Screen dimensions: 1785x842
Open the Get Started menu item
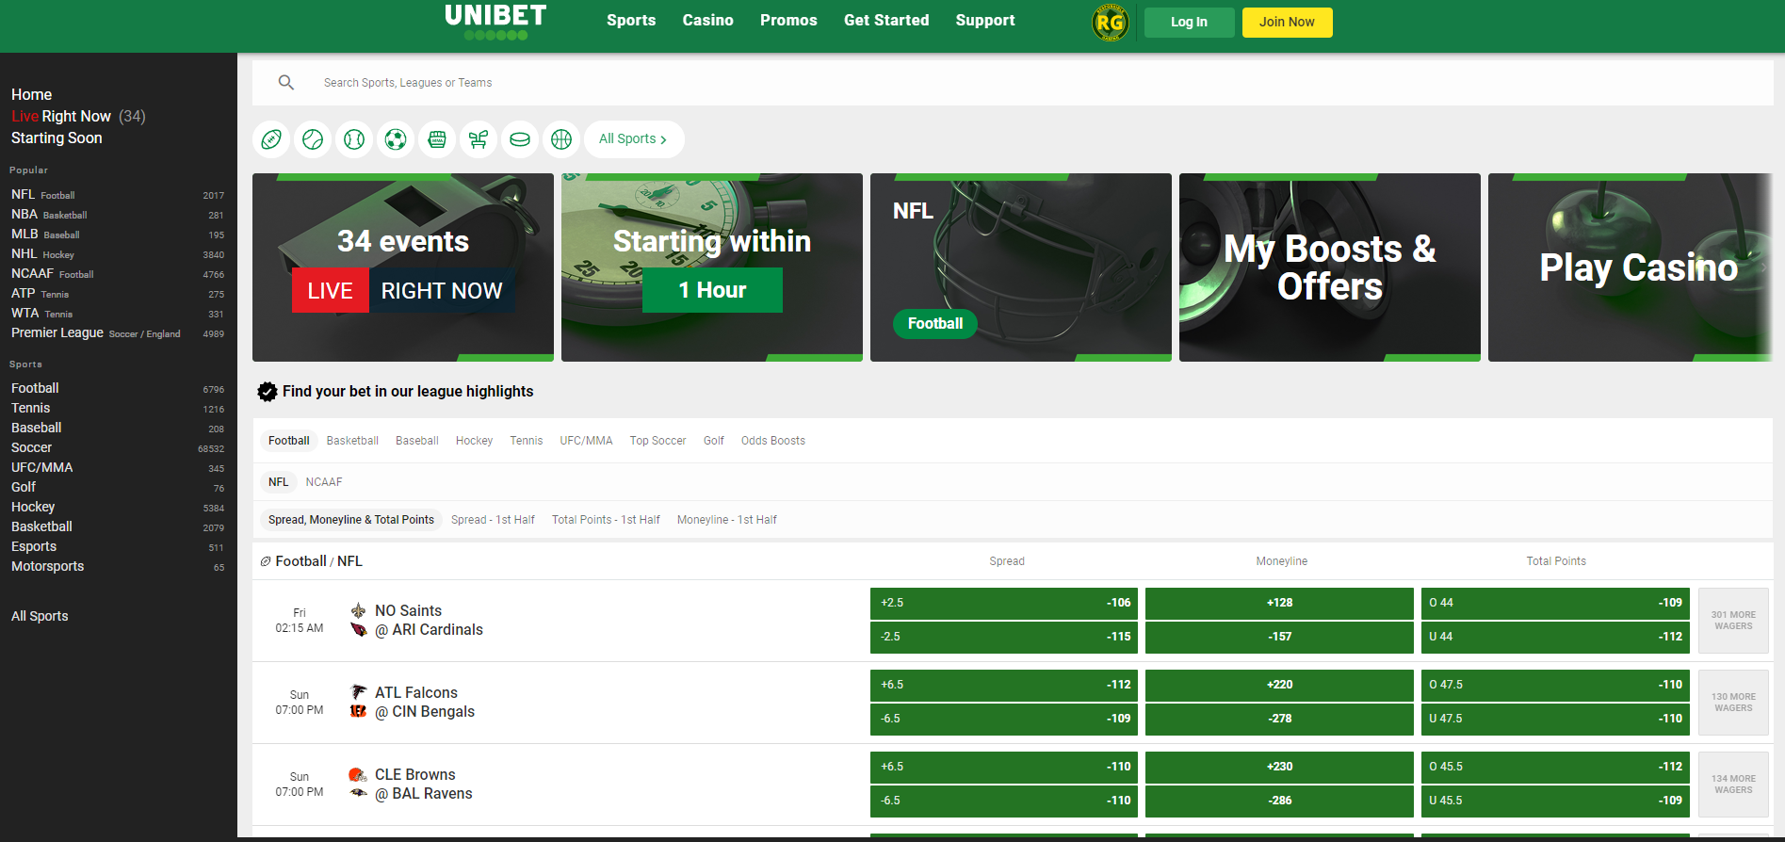click(886, 21)
